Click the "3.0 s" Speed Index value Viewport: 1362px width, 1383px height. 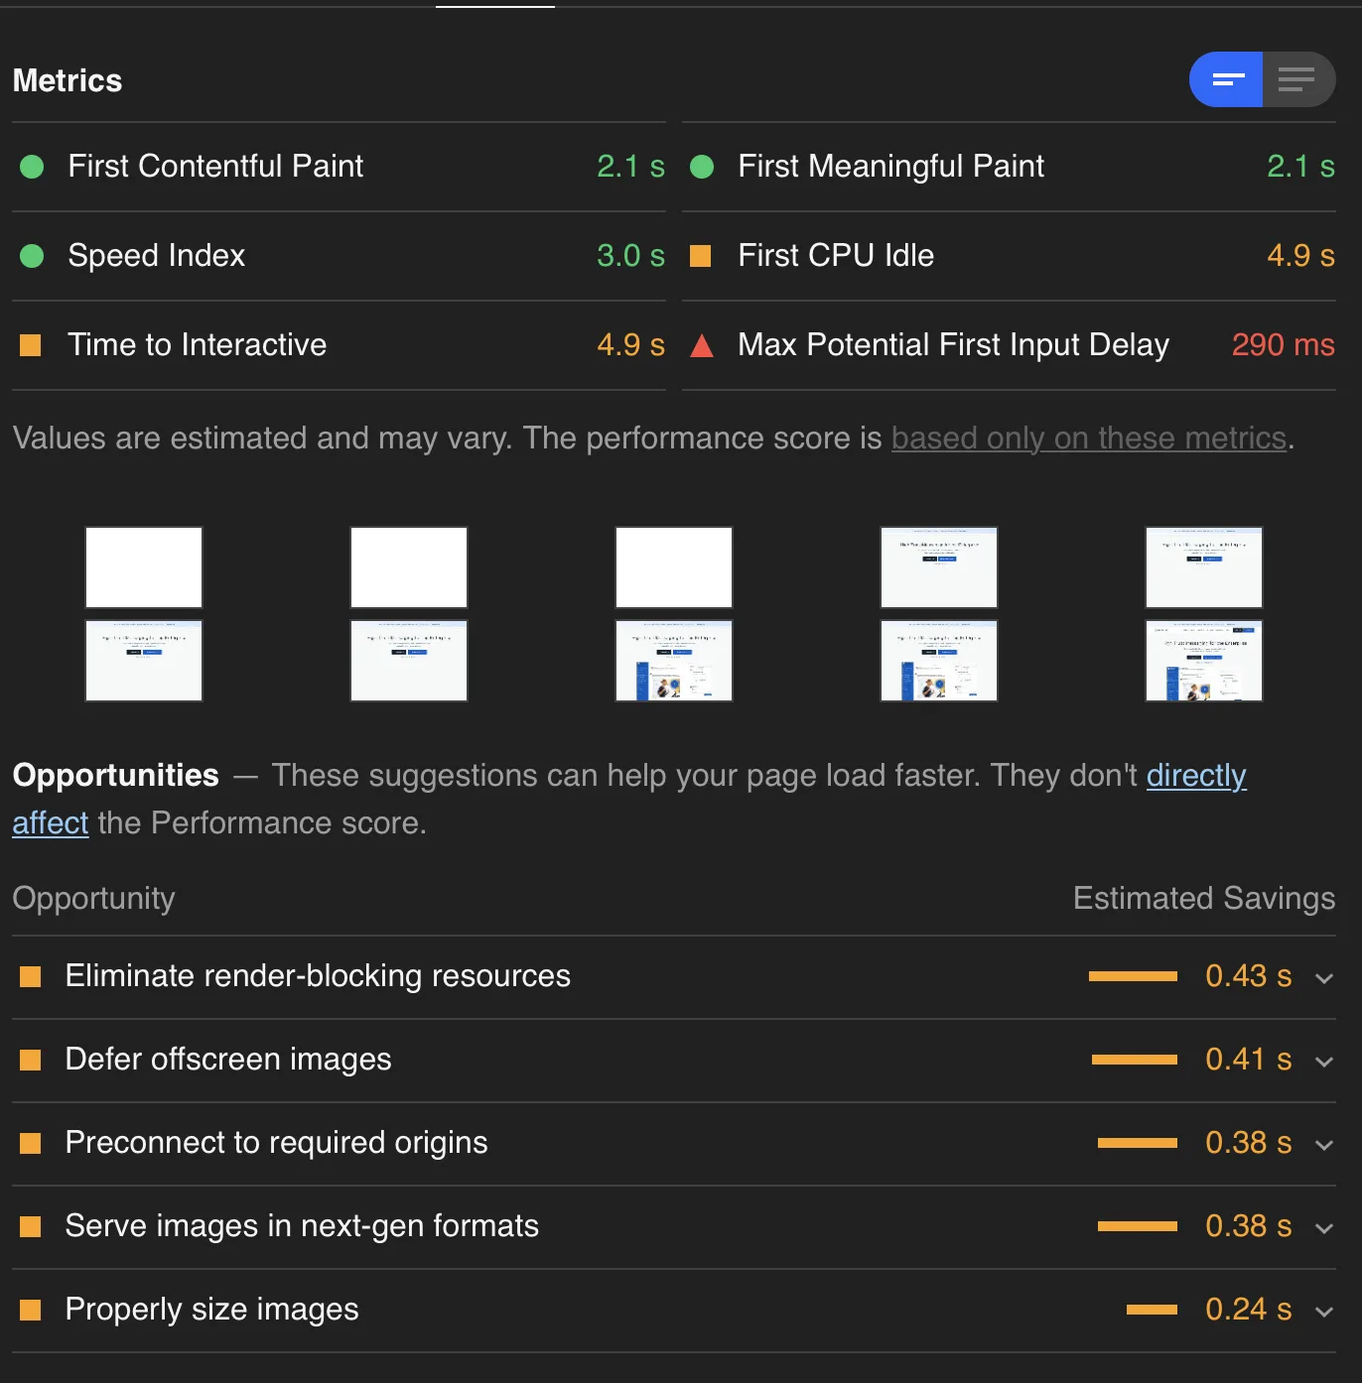631,256
